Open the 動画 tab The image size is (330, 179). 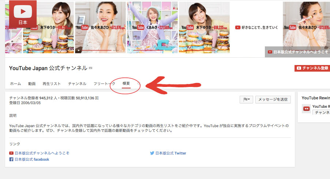[x=32, y=84]
